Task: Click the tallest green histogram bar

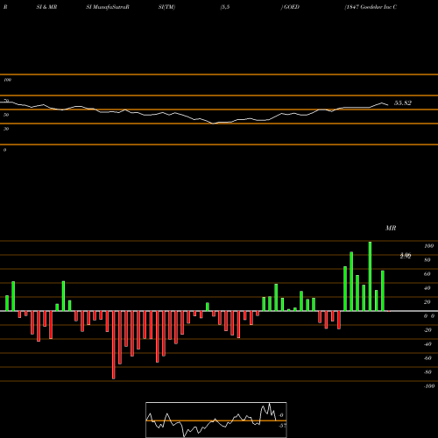Action: (370, 276)
